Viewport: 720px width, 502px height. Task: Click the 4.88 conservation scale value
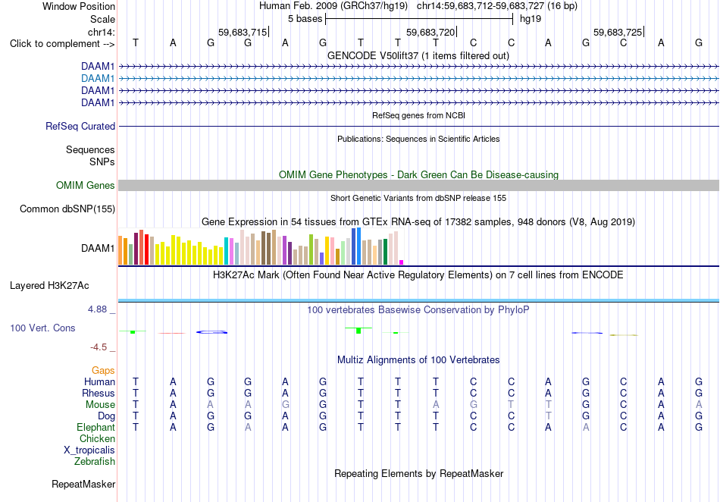click(x=97, y=309)
